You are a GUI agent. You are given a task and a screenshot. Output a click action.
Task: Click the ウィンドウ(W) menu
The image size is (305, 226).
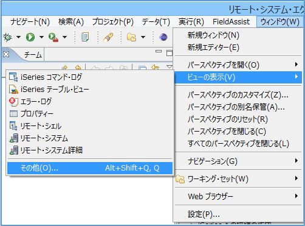point(279,22)
